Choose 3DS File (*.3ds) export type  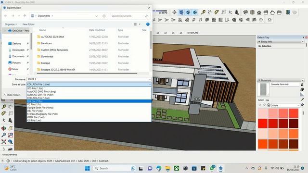point(89,88)
